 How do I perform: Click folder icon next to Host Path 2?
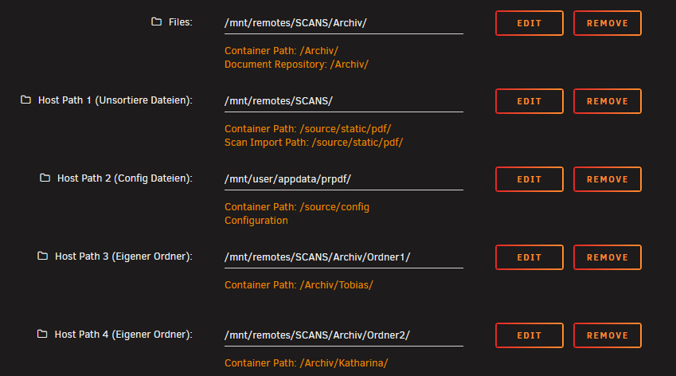45,178
